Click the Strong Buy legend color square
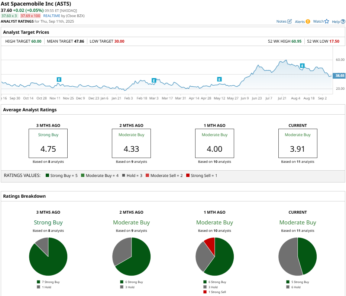The width and height of the screenshot is (346, 296). click(x=47, y=175)
